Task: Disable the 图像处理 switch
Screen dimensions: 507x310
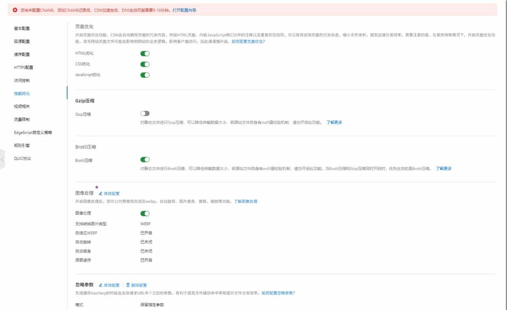Action: click(145, 213)
